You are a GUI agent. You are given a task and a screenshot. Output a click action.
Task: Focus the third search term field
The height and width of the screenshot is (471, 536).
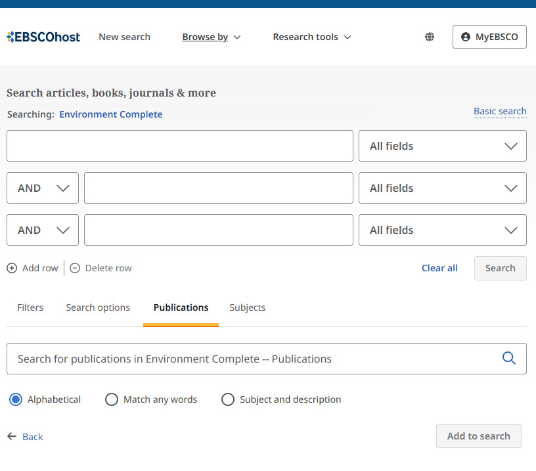point(219,230)
